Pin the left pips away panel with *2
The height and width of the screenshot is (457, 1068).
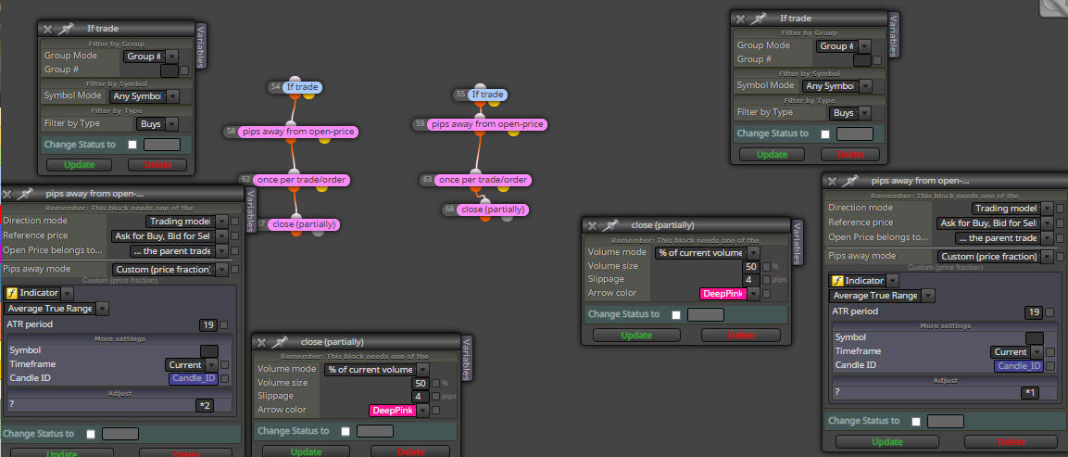[x=24, y=194]
